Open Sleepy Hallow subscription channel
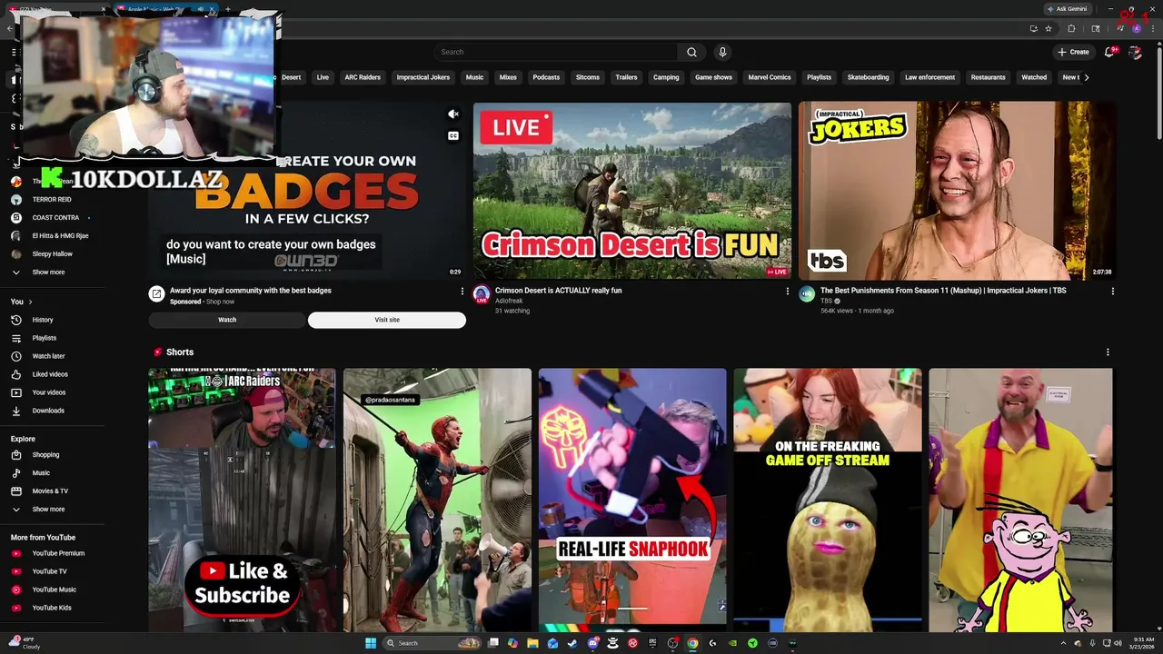This screenshot has width=1163, height=654. (53, 254)
